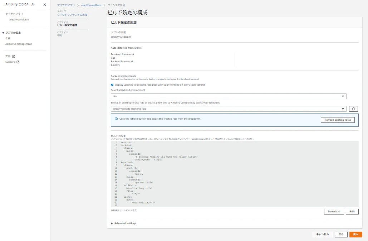This screenshot has width=368, height=241.
Task: Open the service role dropdown amplifyconsole-backend-role
Action: click(x=229, y=109)
